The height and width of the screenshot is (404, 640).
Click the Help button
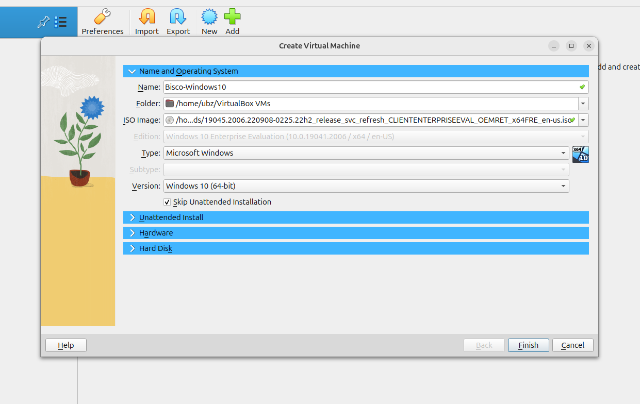tap(66, 345)
